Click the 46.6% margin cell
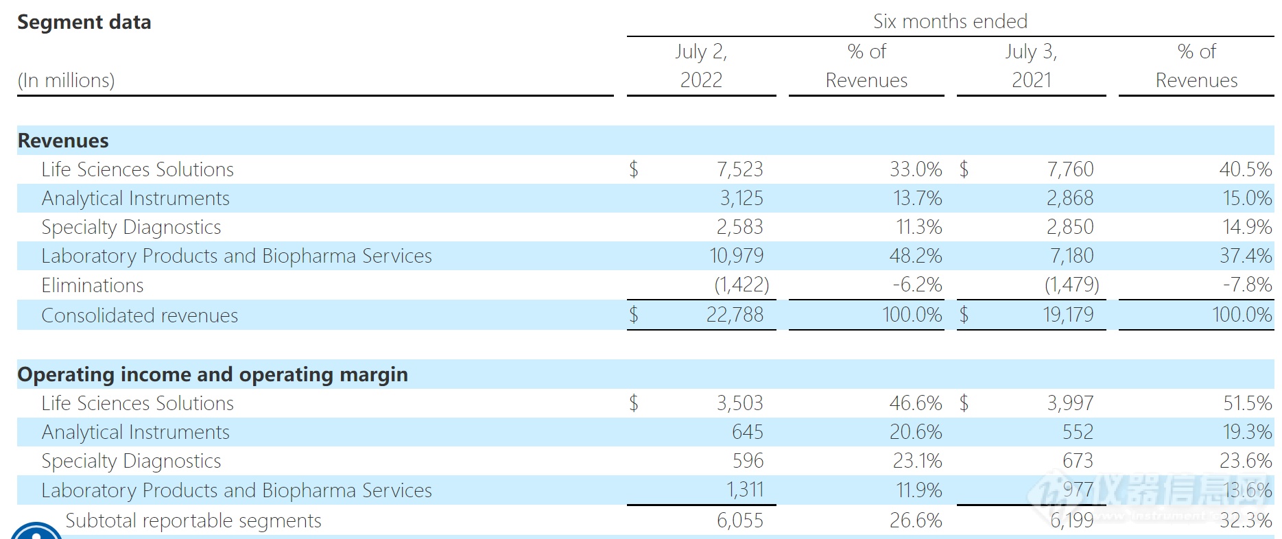The image size is (1282, 539). click(916, 403)
